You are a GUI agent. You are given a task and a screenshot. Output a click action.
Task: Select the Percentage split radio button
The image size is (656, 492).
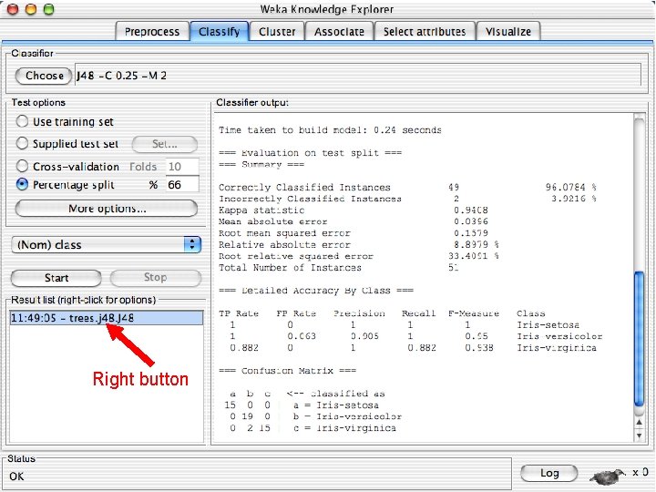tap(22, 184)
